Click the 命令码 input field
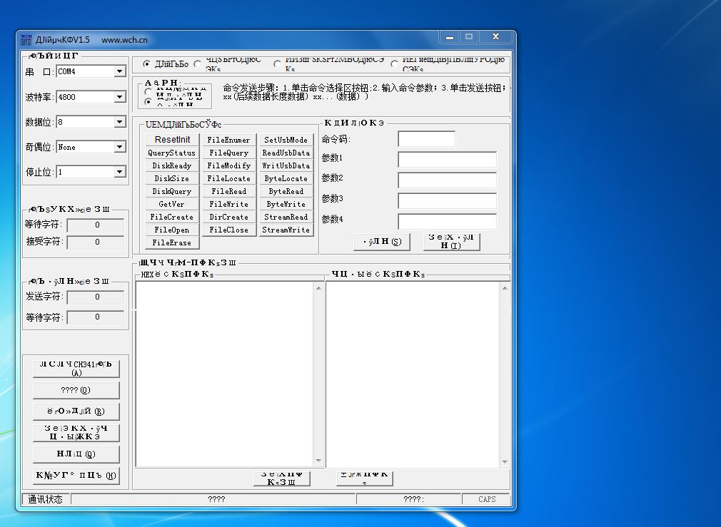This screenshot has width=721, height=527. coord(426,139)
